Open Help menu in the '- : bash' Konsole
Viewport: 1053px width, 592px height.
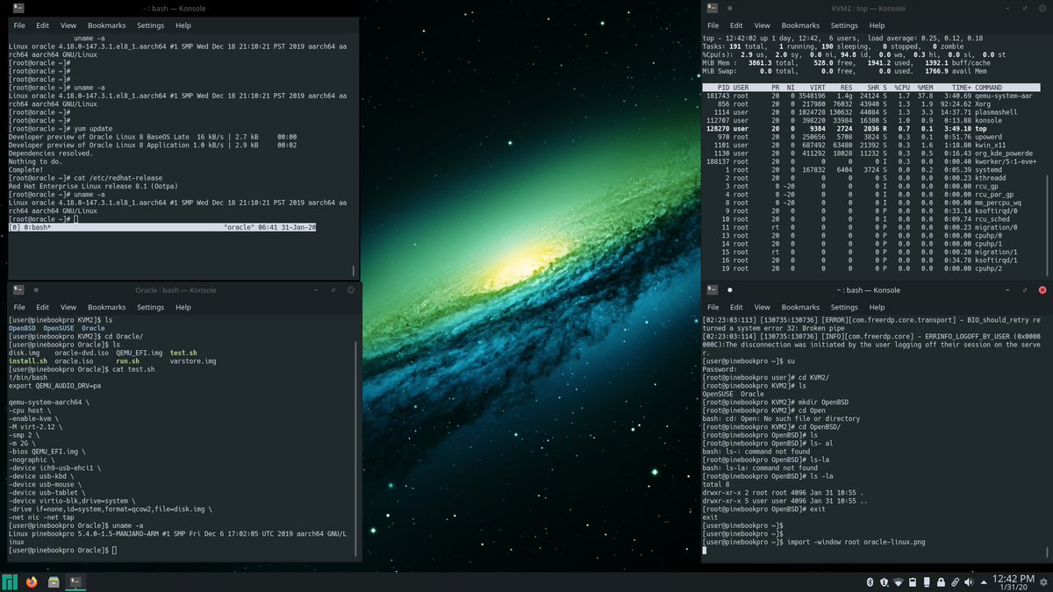[183, 25]
